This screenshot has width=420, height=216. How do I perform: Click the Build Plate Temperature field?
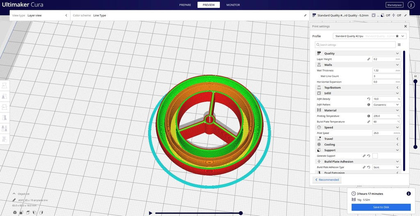[x=387, y=121]
